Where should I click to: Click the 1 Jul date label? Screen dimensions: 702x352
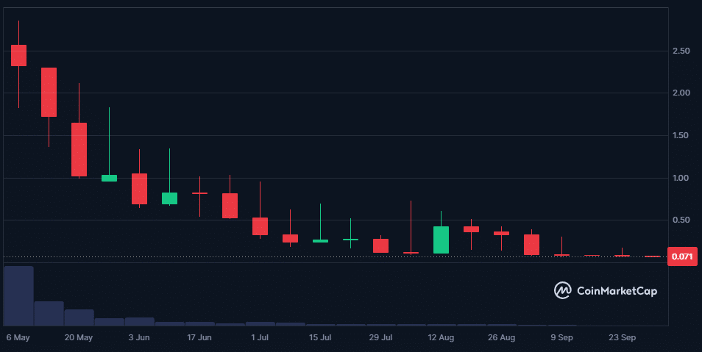260,338
